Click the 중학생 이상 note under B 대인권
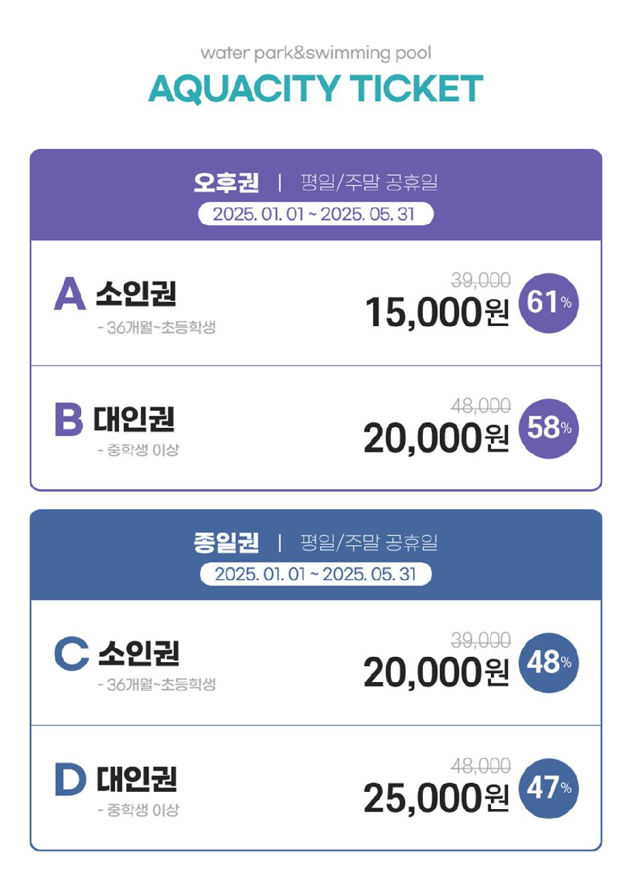The height and width of the screenshot is (881, 632). (x=138, y=450)
